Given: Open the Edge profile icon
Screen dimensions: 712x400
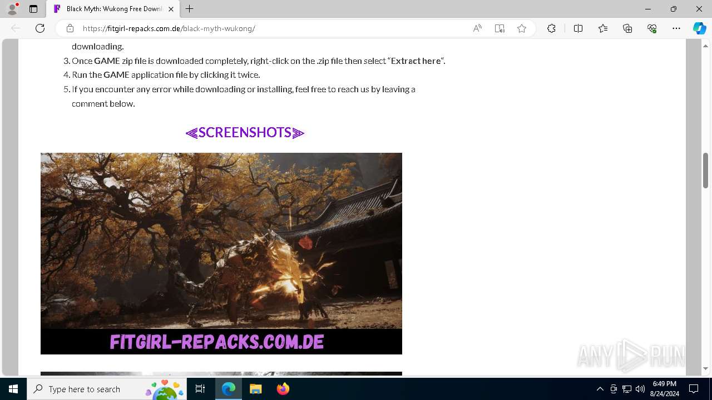Looking at the screenshot, I should click(x=12, y=9).
